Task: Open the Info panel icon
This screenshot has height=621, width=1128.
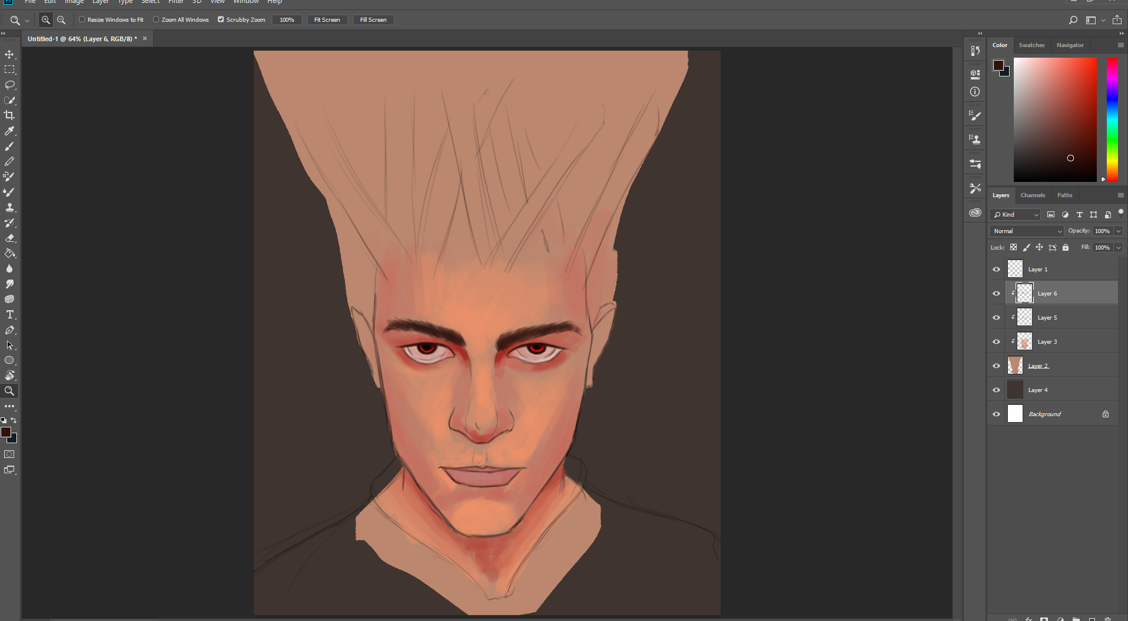Action: pyautogui.click(x=975, y=92)
